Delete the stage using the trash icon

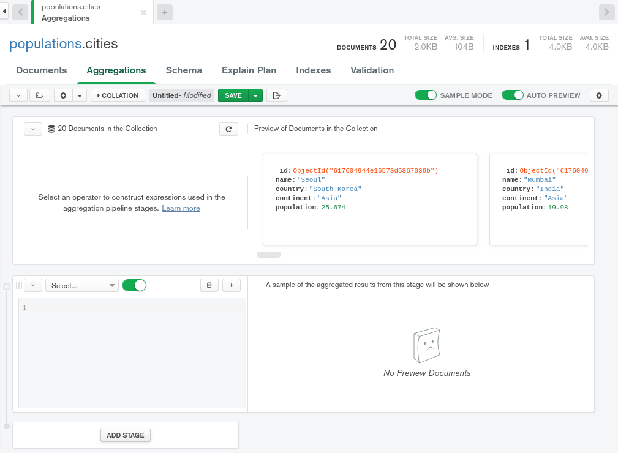pyautogui.click(x=209, y=285)
